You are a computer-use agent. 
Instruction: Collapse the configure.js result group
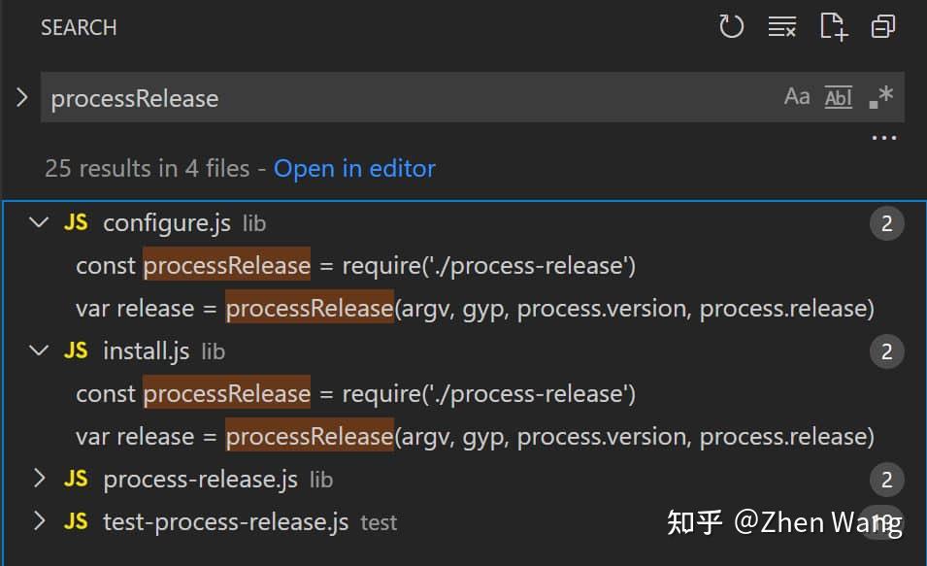pos(40,222)
